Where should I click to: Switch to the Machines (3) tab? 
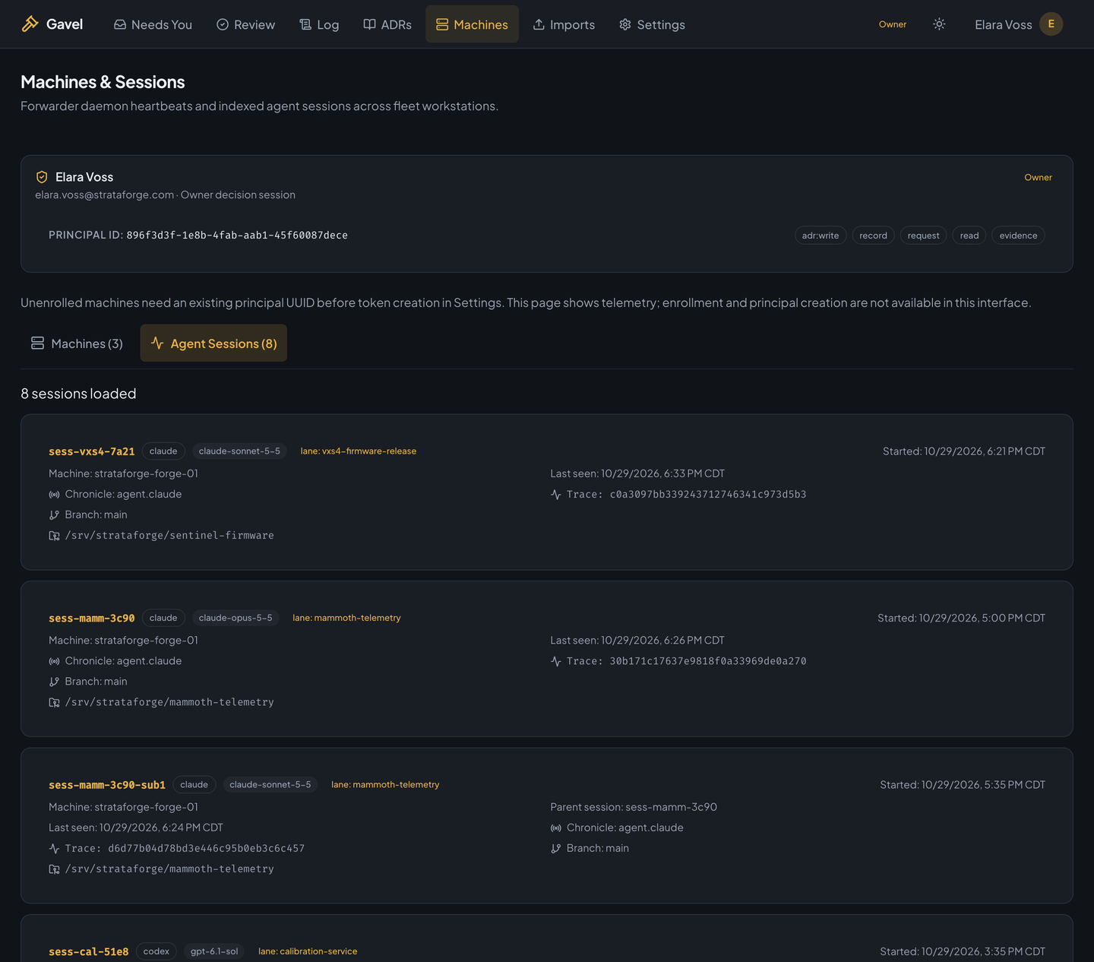(77, 343)
